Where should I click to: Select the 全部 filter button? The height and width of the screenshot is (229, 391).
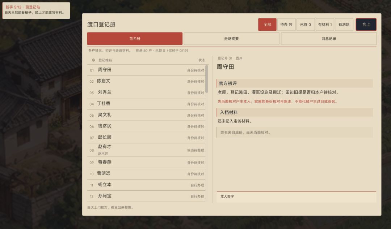point(267,25)
